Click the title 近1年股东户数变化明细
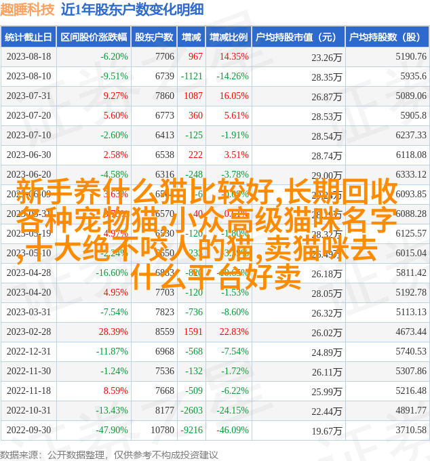Viewport: 430px width, 461px height. tap(132, 9)
